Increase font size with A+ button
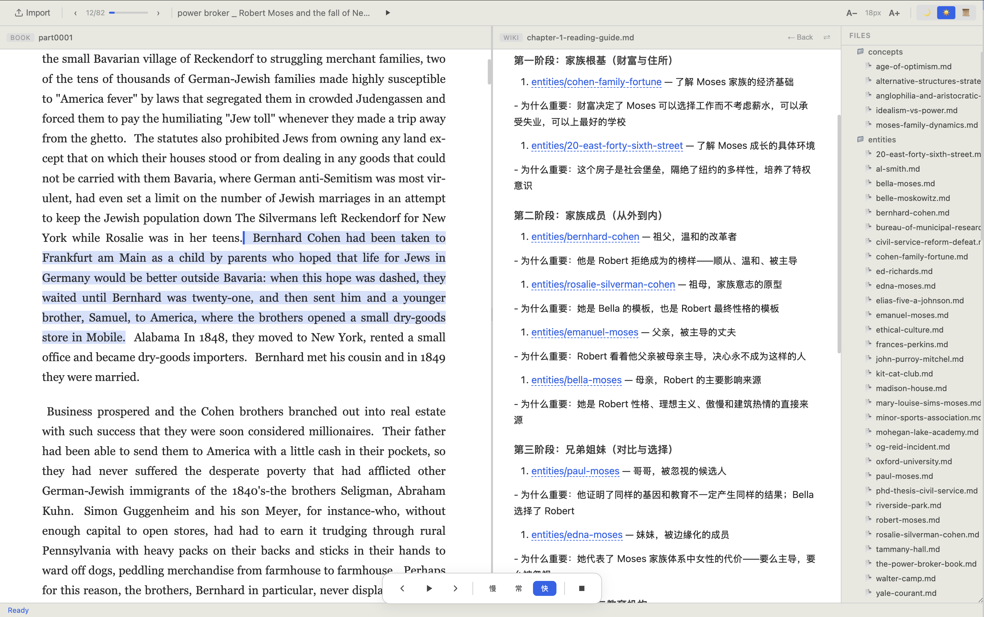 [x=894, y=13]
